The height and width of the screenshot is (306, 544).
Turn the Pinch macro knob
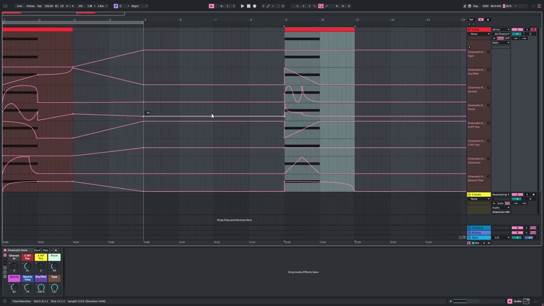(54, 266)
